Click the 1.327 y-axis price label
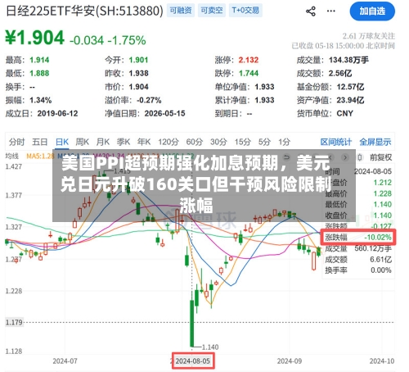409x372 pixels. tap(14, 227)
